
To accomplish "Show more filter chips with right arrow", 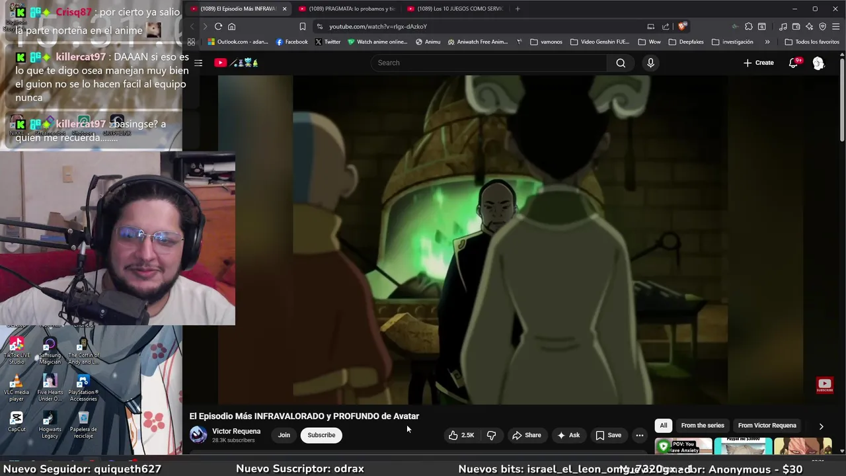I will [x=821, y=426].
